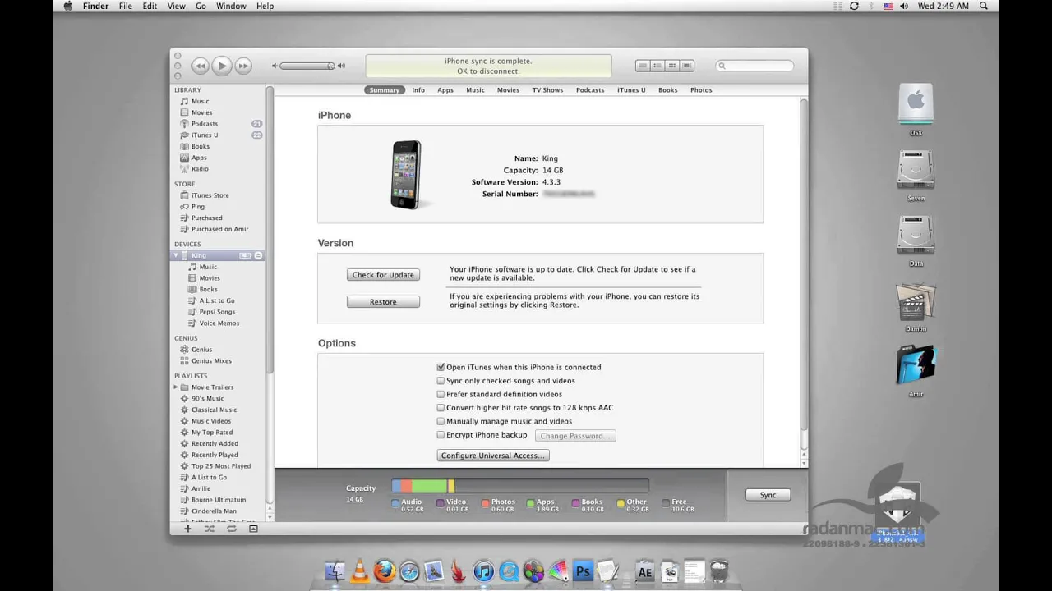The image size is (1052, 591).
Task: Open Finder from the Dock
Action: coord(335,571)
